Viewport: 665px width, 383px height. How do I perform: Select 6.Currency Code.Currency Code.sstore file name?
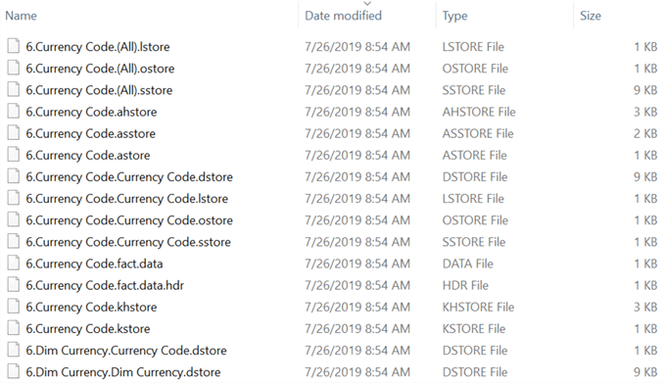coord(128,242)
